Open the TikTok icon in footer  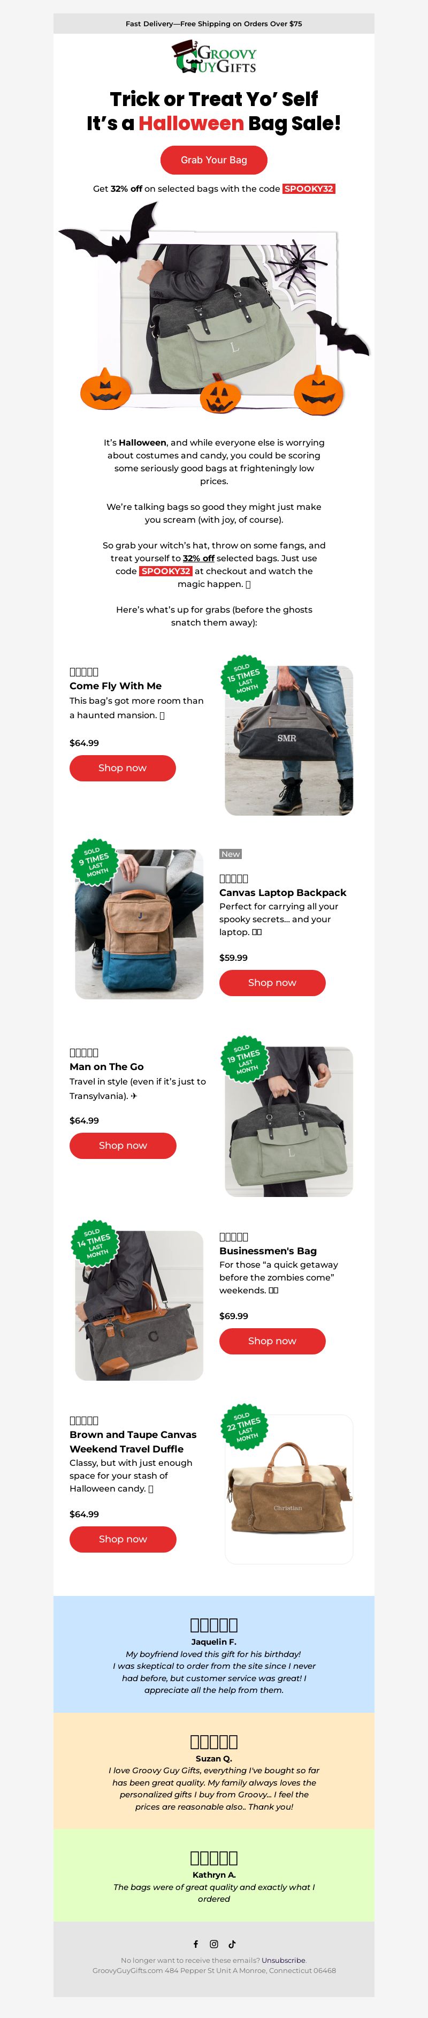tap(232, 1944)
